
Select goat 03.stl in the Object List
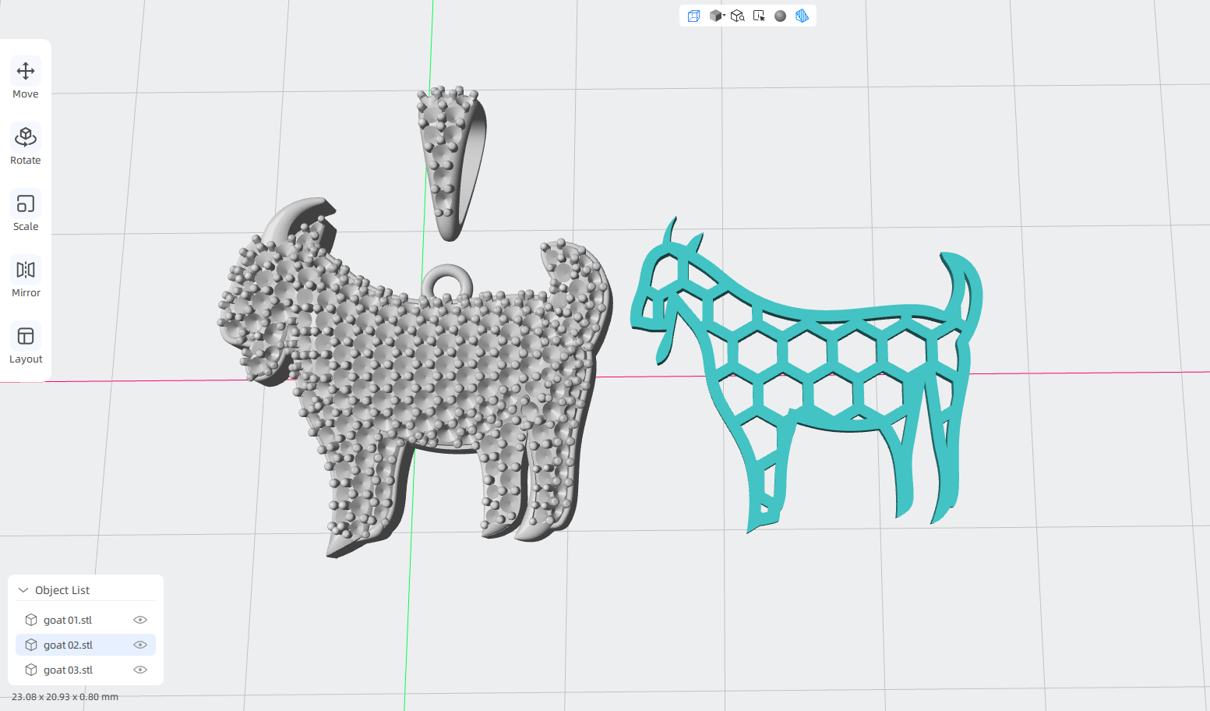[86, 670]
